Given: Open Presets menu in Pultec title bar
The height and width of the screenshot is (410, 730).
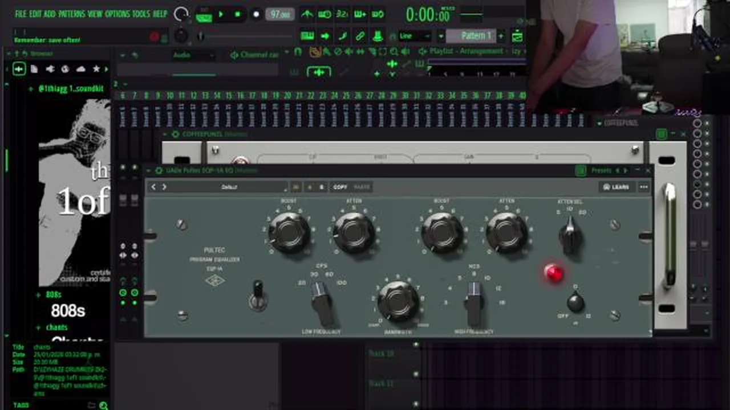Looking at the screenshot, I should pyautogui.click(x=601, y=170).
